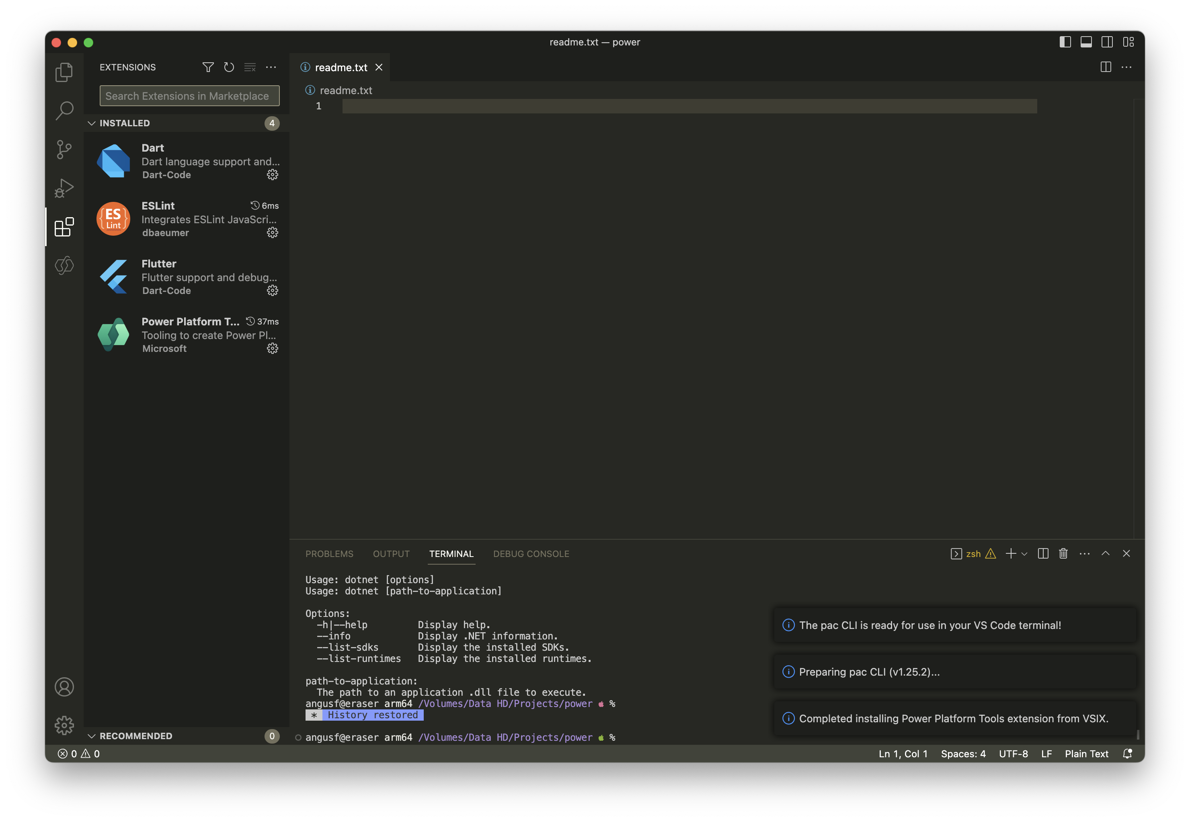Screen dimensions: 1190x822
Task: Switch to the OUTPUT tab
Action: [x=391, y=554]
